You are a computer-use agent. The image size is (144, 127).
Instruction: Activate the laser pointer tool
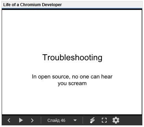(x=92, y=120)
